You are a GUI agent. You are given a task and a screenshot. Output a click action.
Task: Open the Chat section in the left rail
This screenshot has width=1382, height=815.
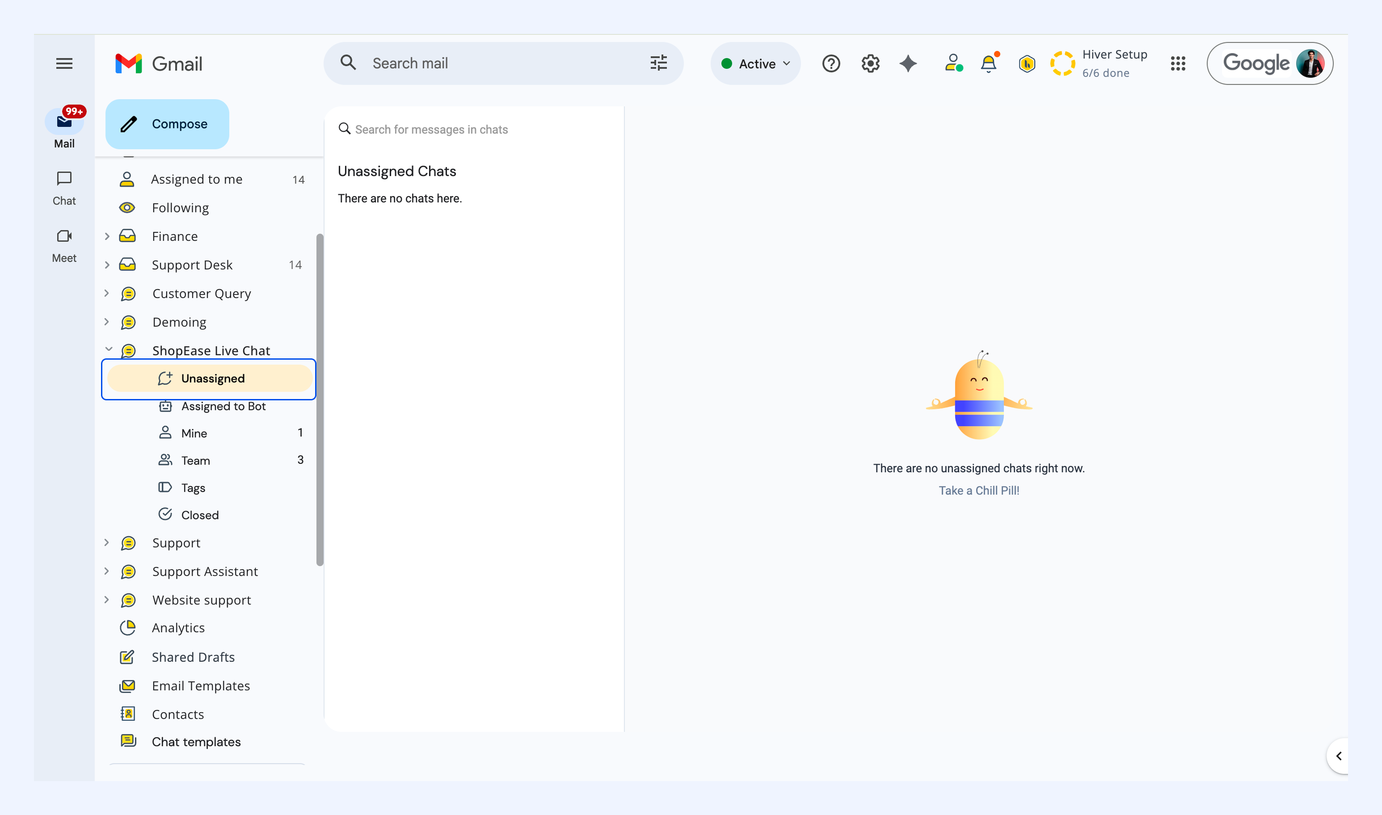pos(64,189)
